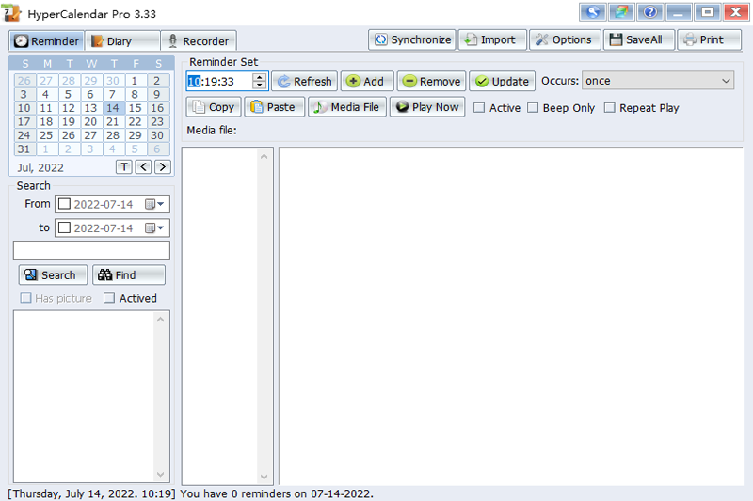Select day 31 in the calendar
753x501 pixels.
24,149
